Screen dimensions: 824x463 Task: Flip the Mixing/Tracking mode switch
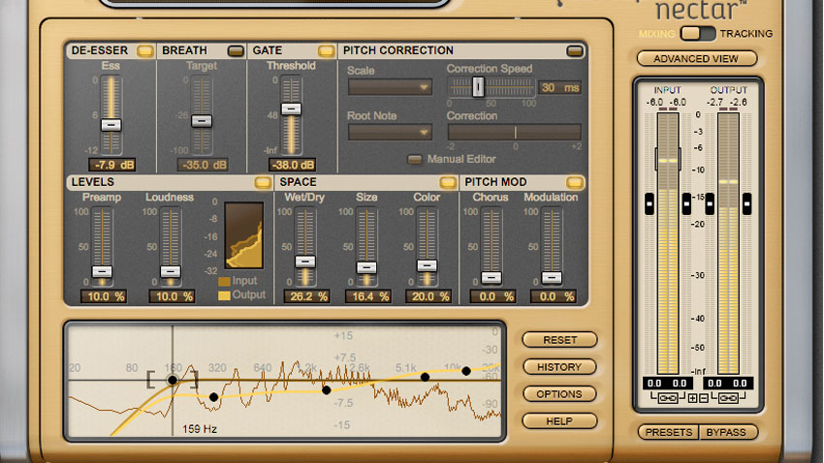(x=697, y=34)
